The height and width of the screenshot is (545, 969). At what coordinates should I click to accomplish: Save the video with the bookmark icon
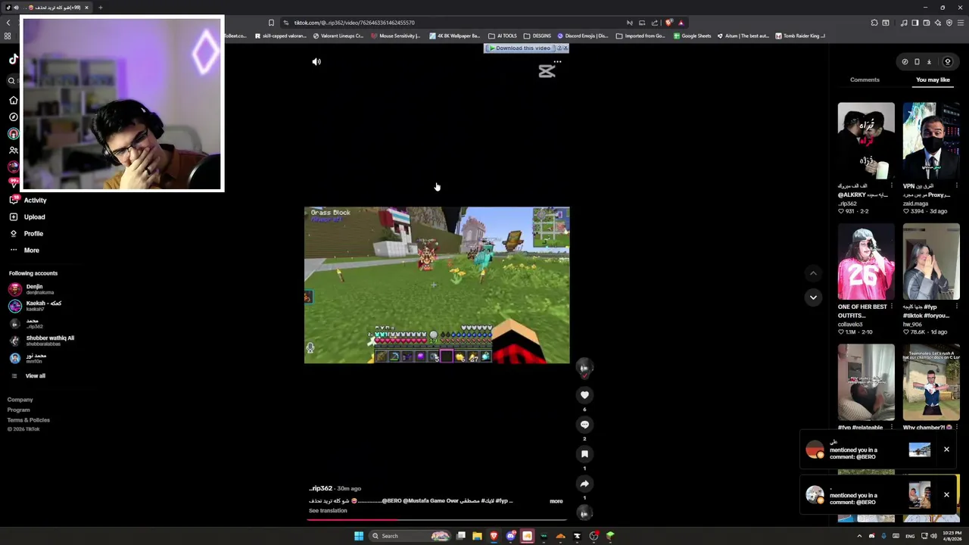[584, 453]
